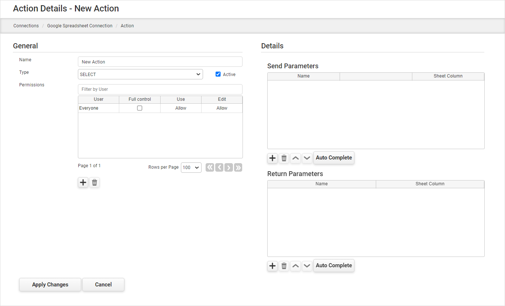Viewport: 505px width, 306px height.
Task: Add a new Return Parameter row
Action: point(272,266)
